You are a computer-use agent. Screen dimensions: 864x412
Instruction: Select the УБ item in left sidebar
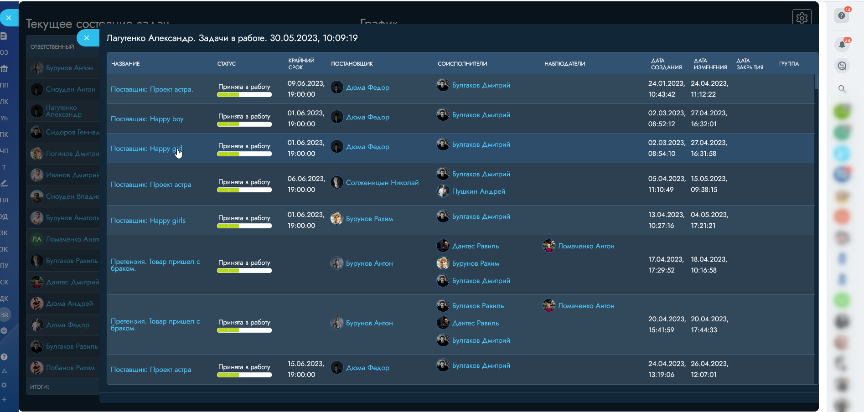(4, 118)
